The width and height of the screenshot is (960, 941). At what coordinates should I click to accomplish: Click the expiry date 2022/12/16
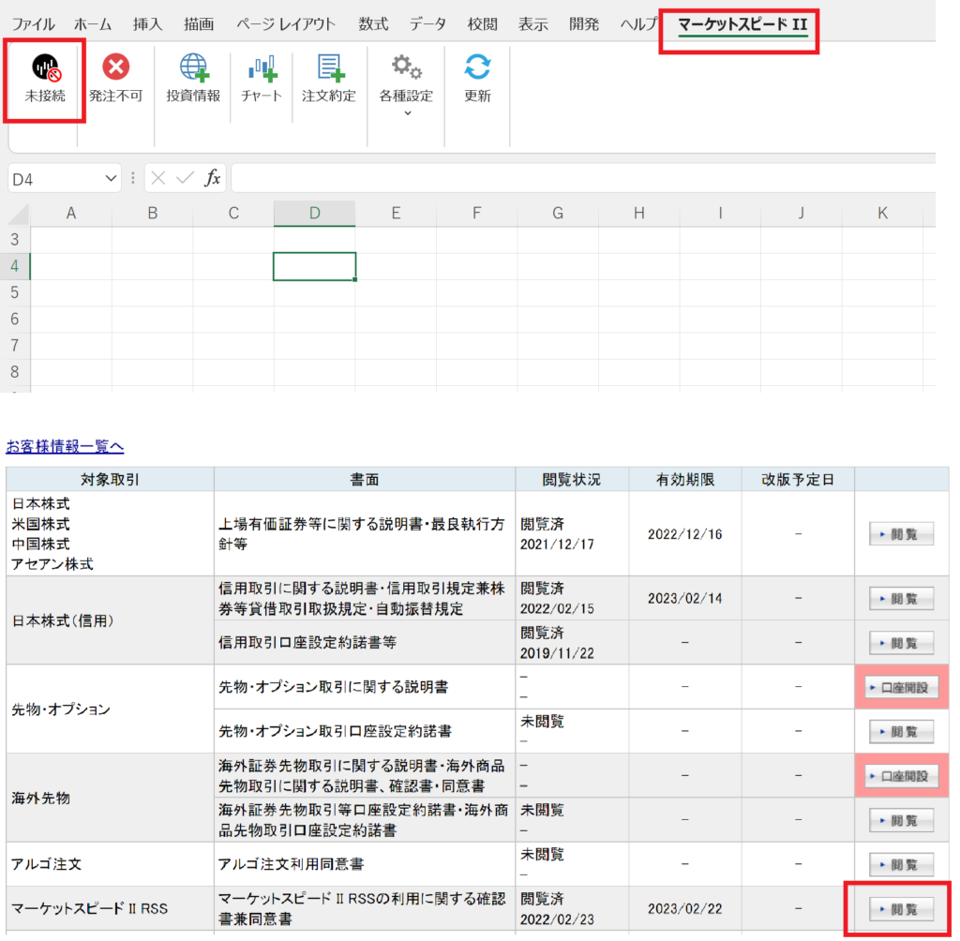tap(685, 534)
